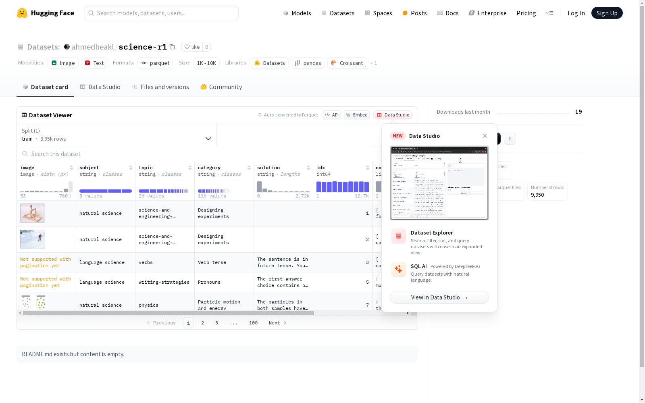
Task: Click the Previous page button
Action: pos(161,323)
